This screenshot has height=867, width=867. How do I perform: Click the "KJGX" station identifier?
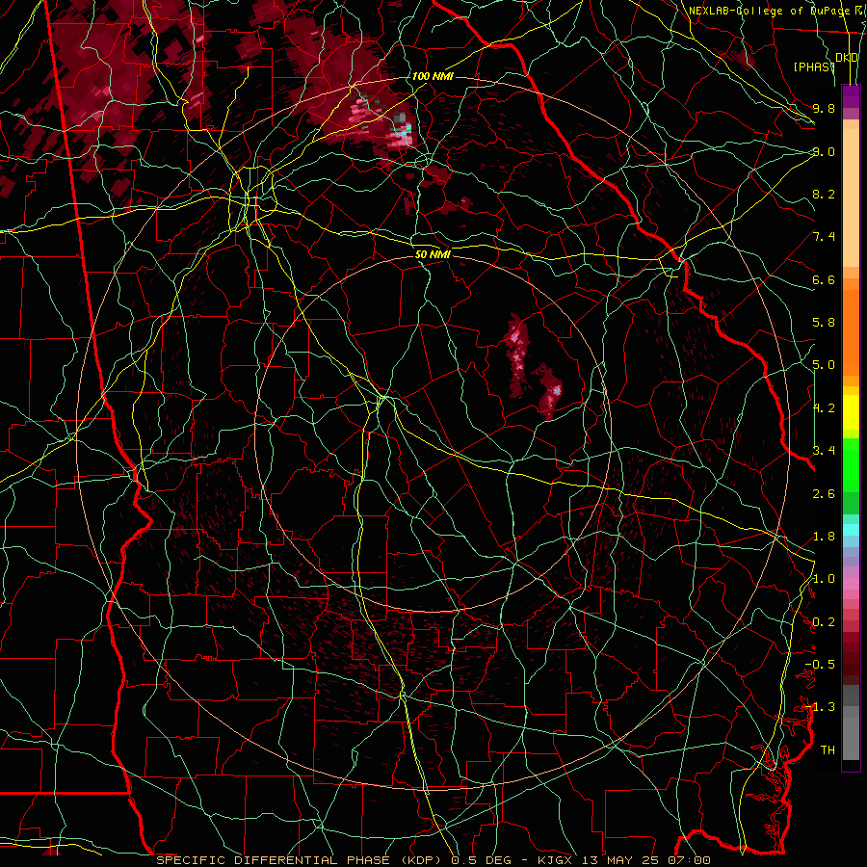(555, 860)
